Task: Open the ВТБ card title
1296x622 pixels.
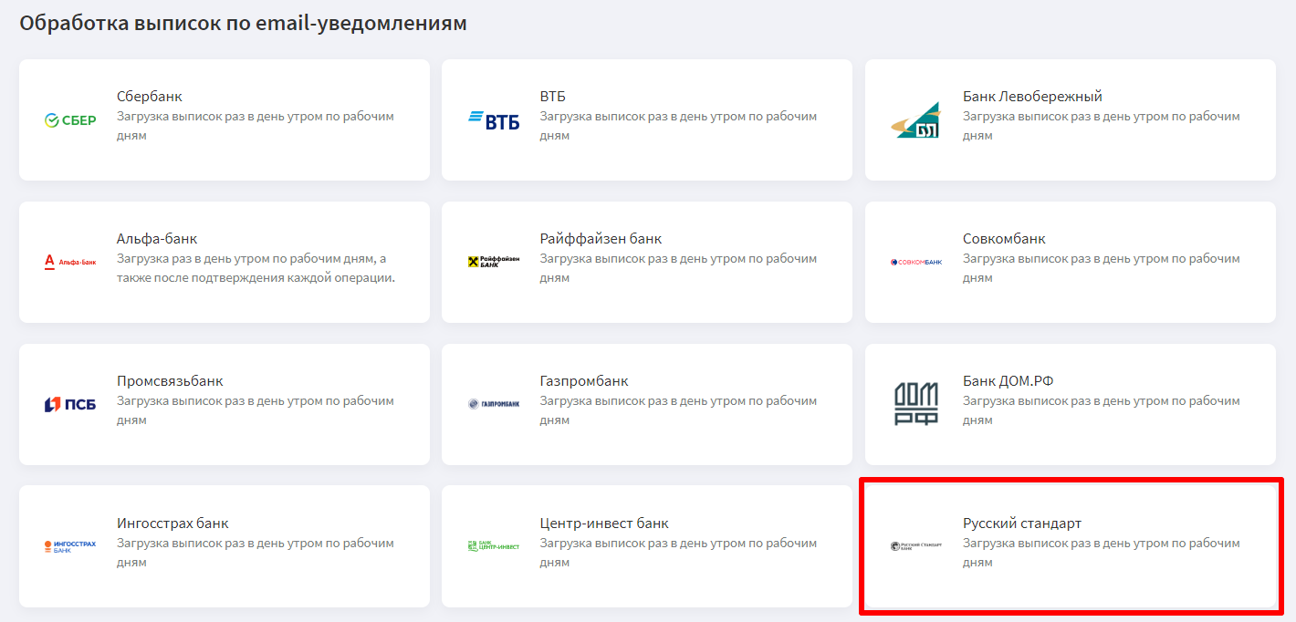Action: tap(553, 97)
